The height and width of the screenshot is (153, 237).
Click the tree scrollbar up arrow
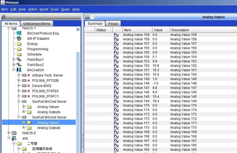[x=78, y=29]
